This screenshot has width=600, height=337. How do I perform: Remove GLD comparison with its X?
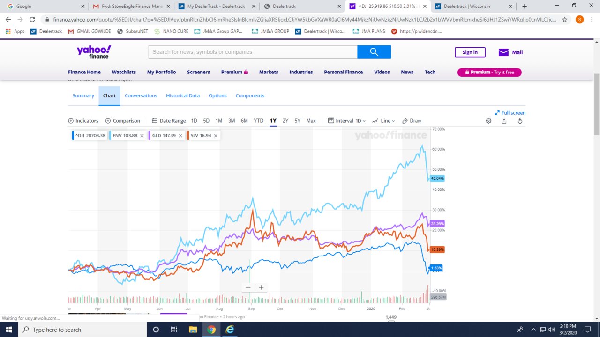(180, 136)
